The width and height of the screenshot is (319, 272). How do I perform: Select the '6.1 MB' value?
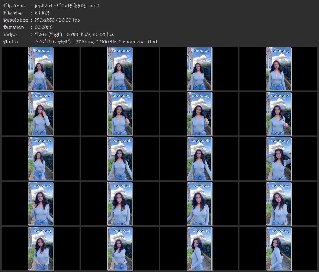tap(42, 13)
